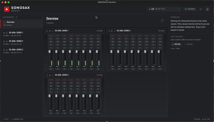
Task: Click the drag handle on DEMO 3 tile header
Action: [x=47, y=75]
